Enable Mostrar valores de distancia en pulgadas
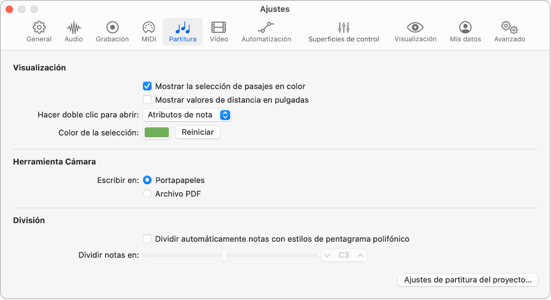Image resolution: width=551 pixels, height=300 pixels. click(x=147, y=100)
